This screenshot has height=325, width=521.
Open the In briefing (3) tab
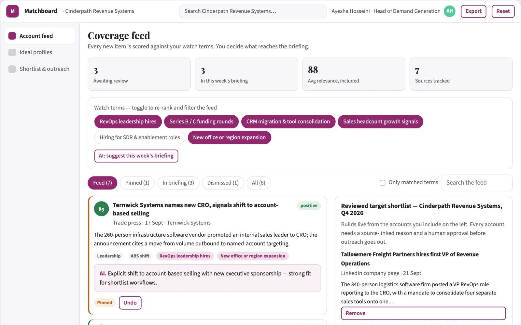[x=178, y=183]
